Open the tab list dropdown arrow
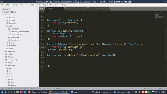The image size is (167, 94). pyautogui.click(x=165, y=9)
